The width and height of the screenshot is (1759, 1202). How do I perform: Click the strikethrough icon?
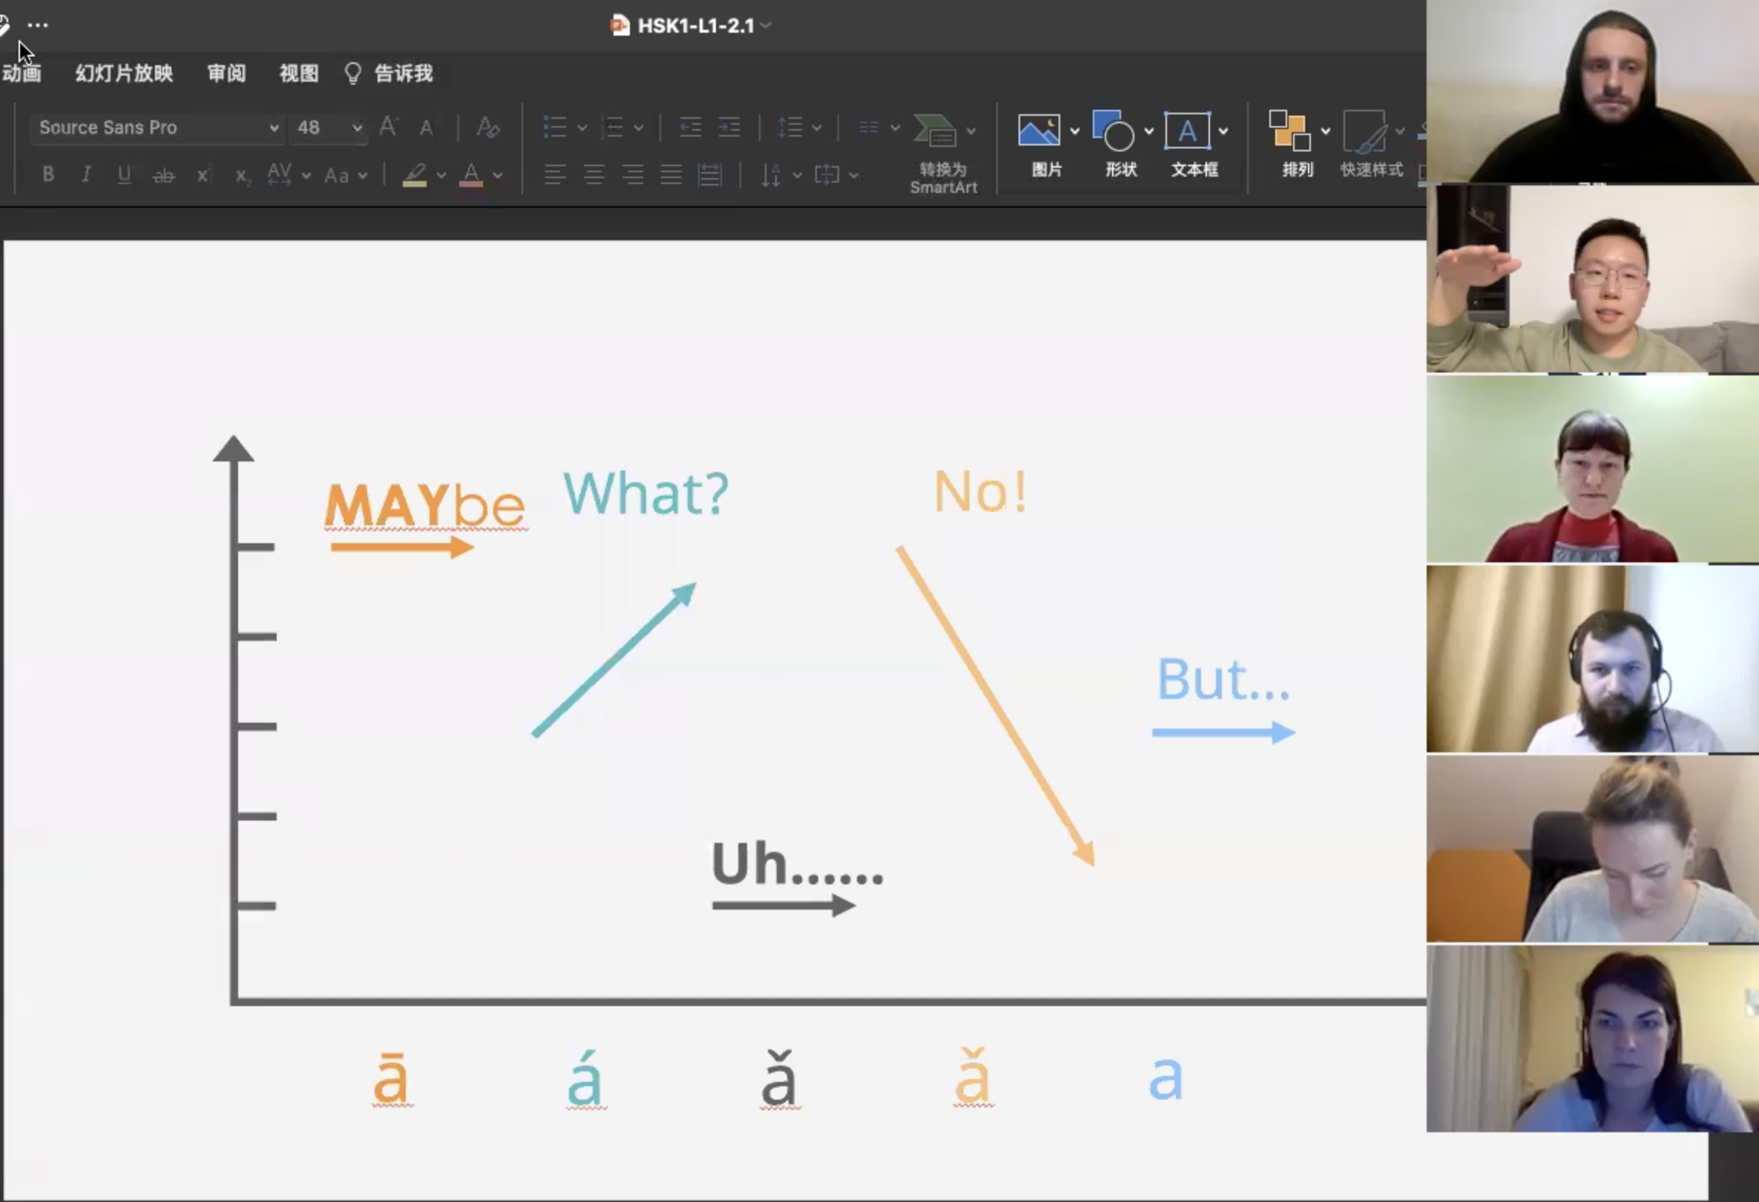pos(163,176)
